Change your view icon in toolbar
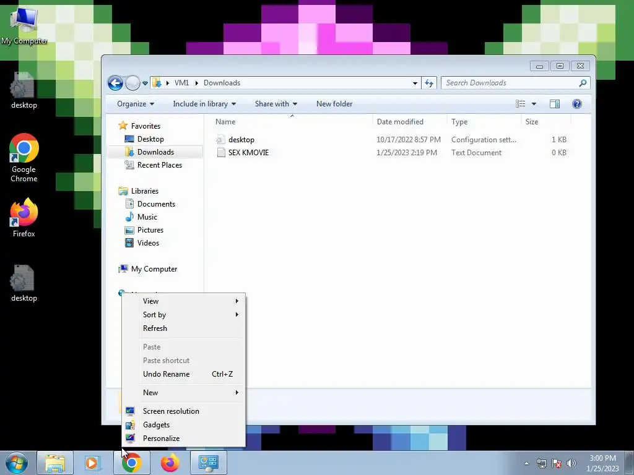 point(520,104)
